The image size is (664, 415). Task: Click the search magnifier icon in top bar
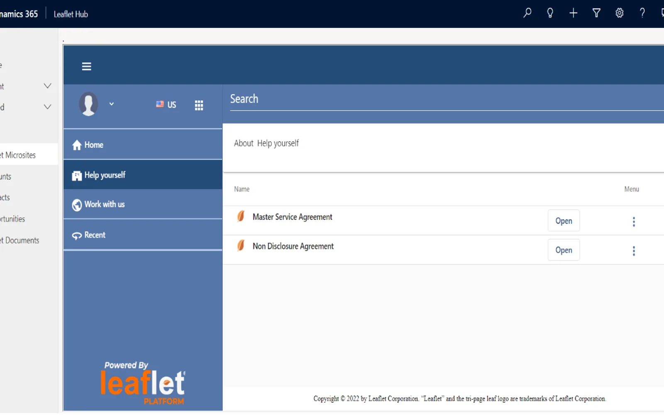527,13
